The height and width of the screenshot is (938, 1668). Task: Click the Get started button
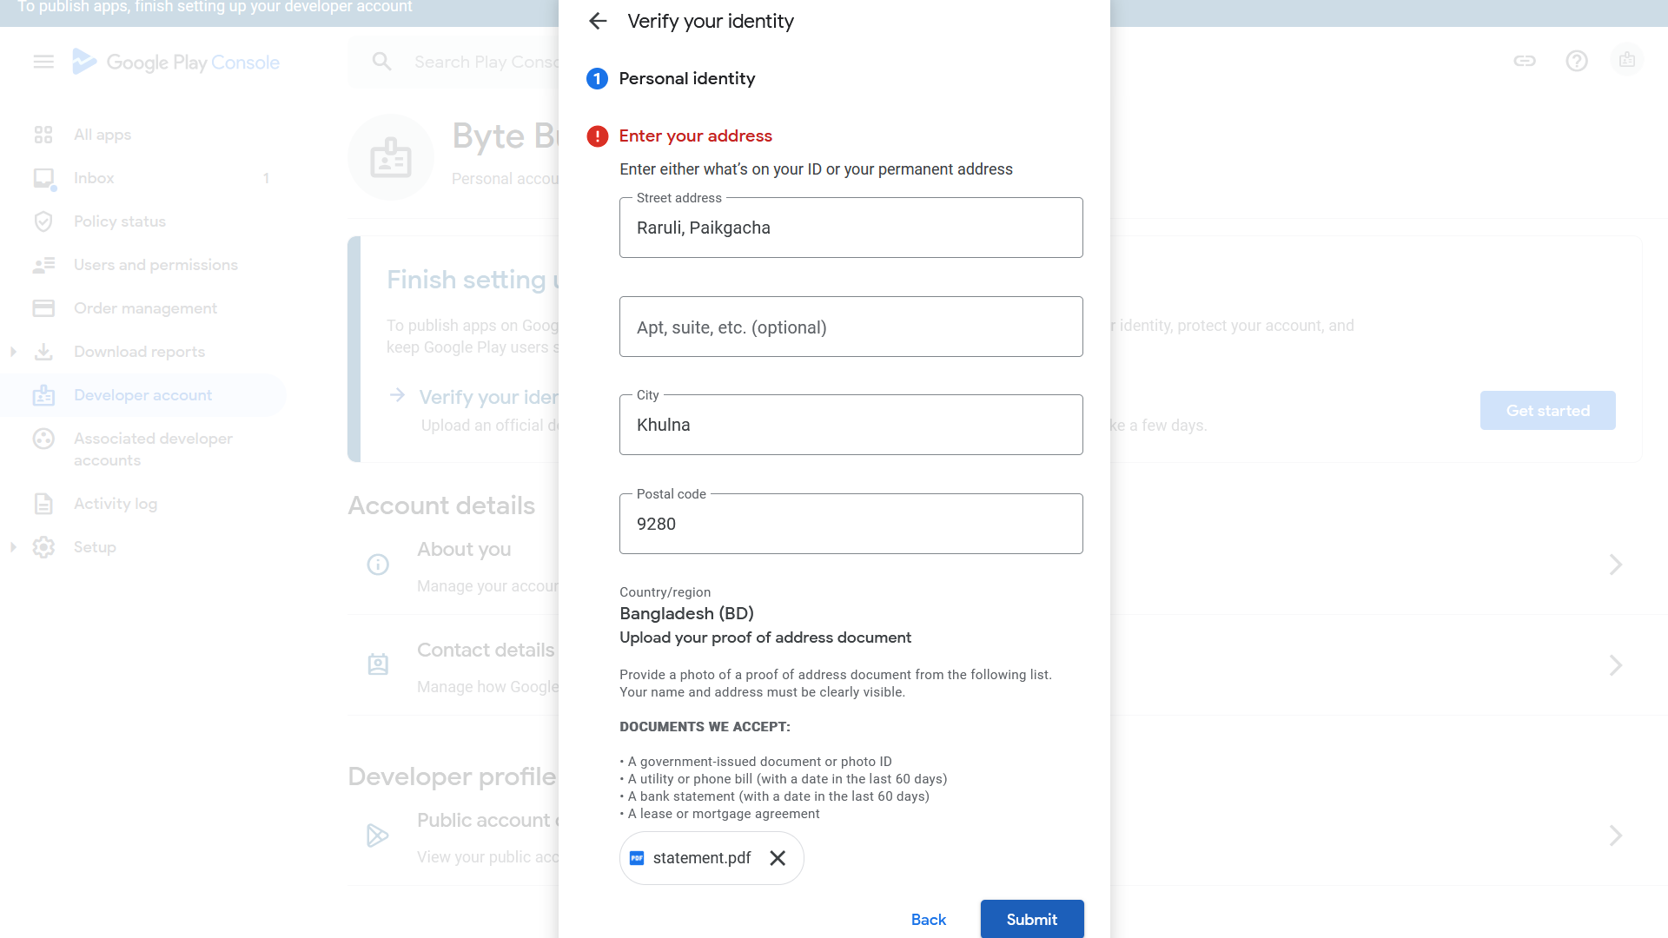1547,411
